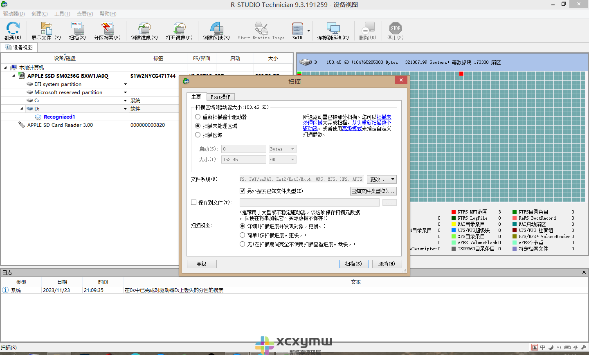Click the Create Image (创建镜像) toolbar icon
The image size is (589, 355).
tap(144, 29)
